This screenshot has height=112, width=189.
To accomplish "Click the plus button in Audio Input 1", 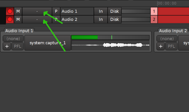I will tap(7, 46).
